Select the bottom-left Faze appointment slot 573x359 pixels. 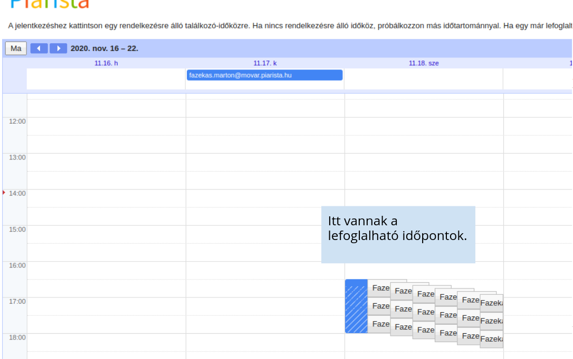point(379,324)
